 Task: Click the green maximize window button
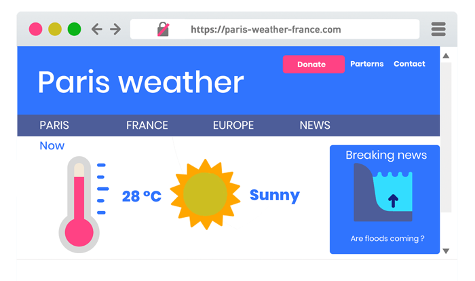74,29
